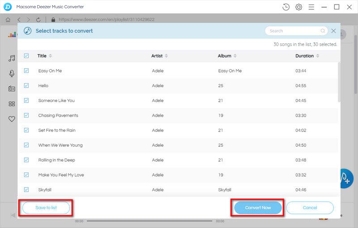Click "Someone Like You" title text

click(x=56, y=101)
